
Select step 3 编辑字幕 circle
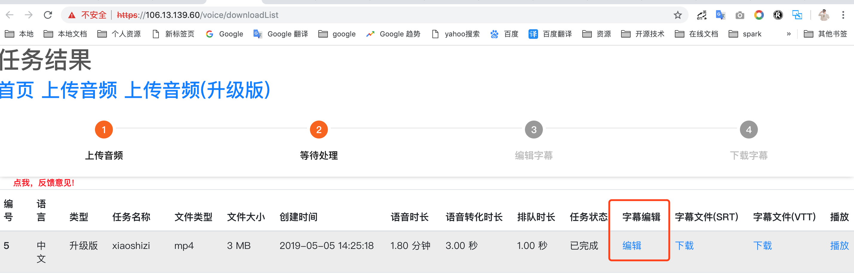[x=534, y=130]
